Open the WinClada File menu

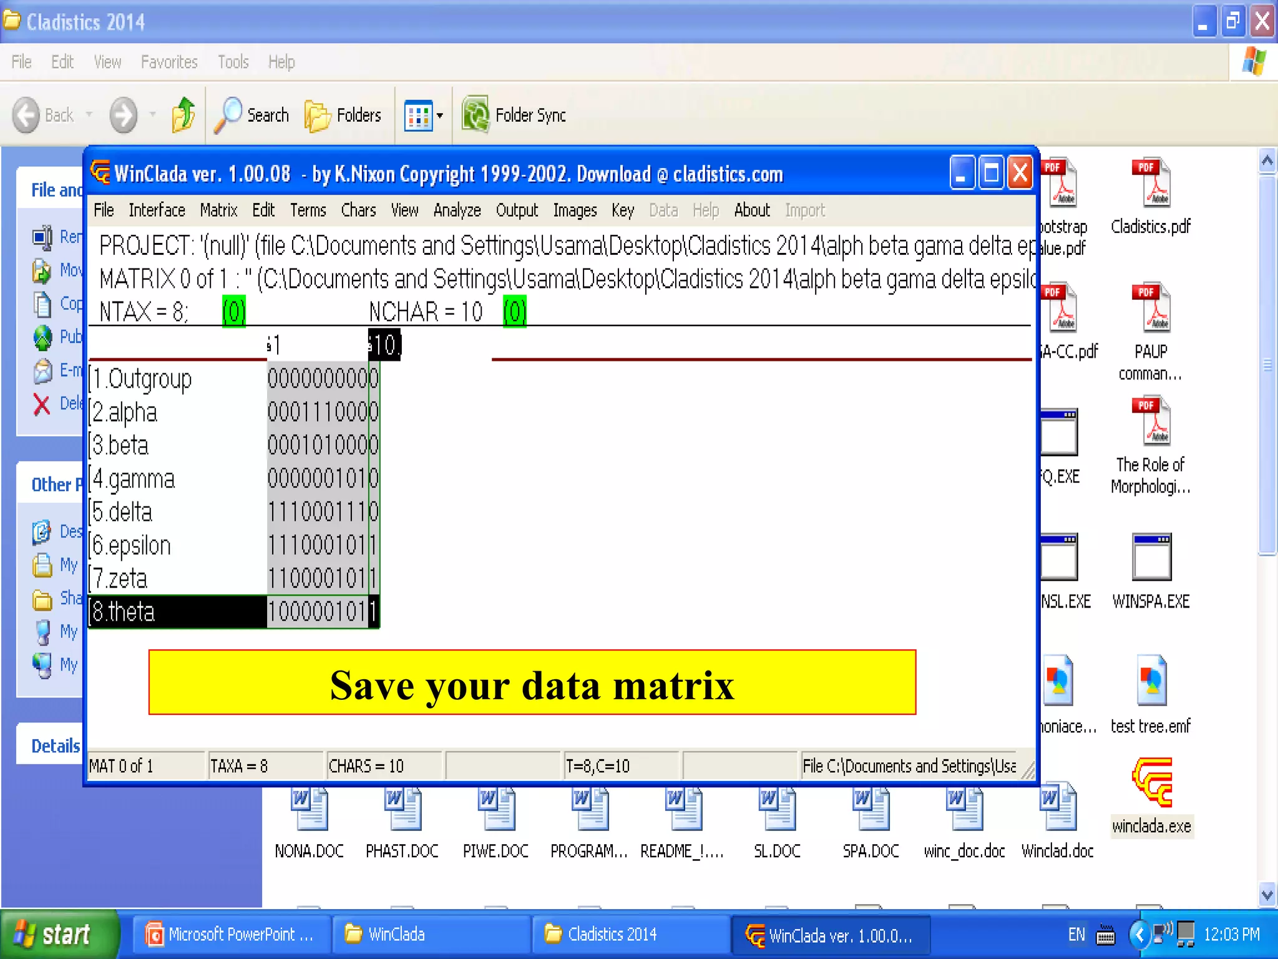point(104,210)
